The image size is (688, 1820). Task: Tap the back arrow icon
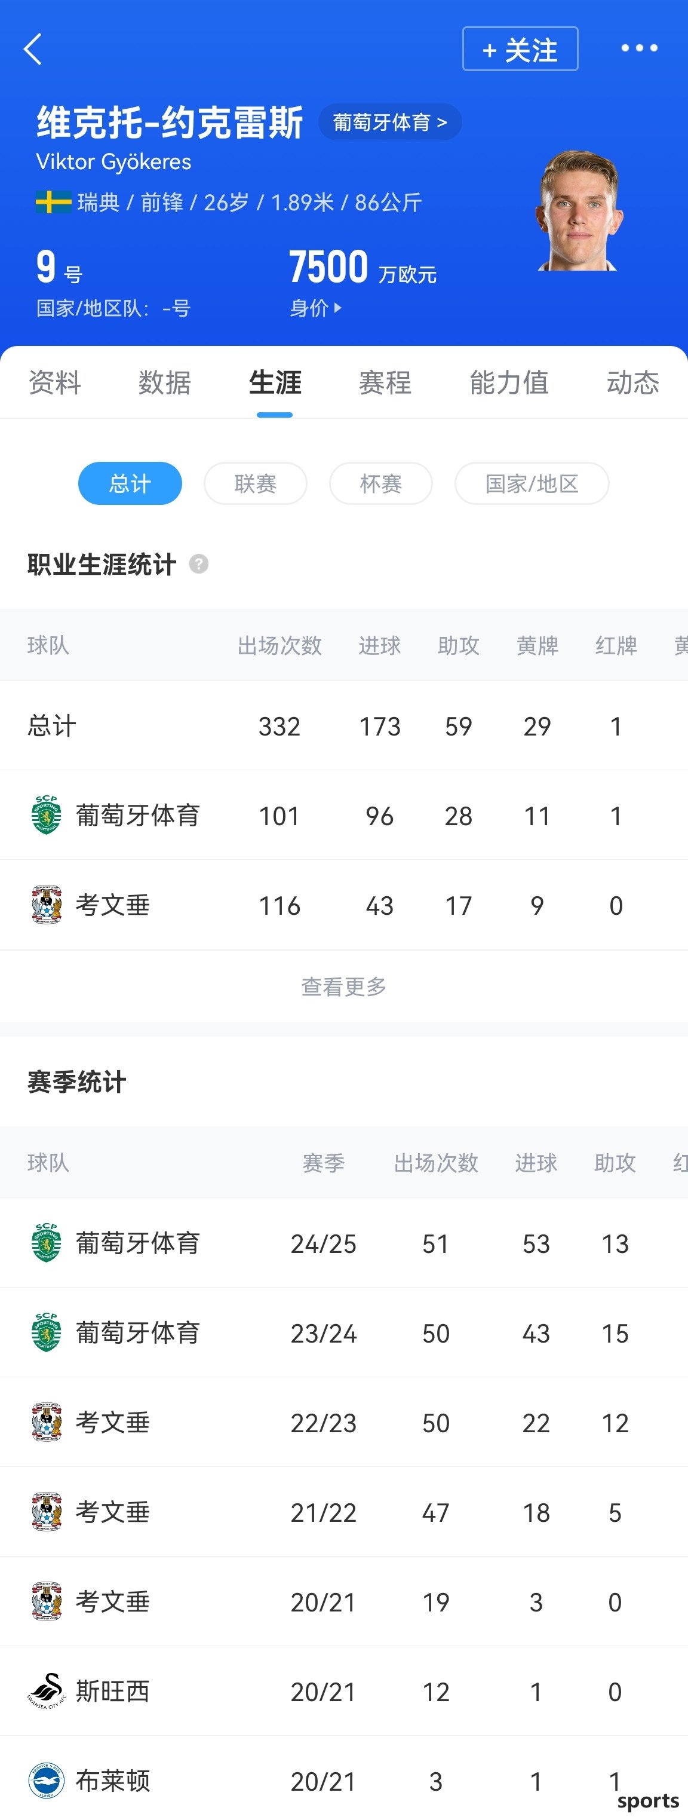[32, 49]
